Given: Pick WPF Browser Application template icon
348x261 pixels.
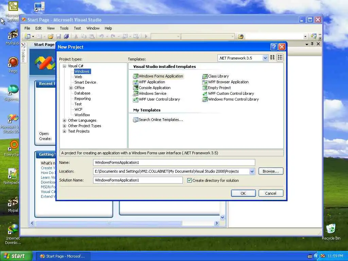Looking at the screenshot, I should (205, 82).
